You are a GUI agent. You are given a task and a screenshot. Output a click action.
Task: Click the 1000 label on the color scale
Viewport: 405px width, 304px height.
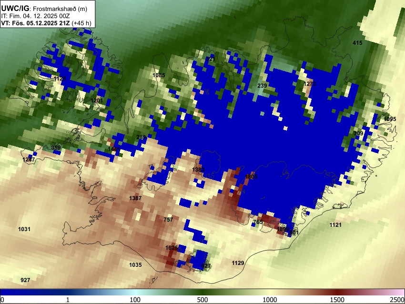click(270, 300)
